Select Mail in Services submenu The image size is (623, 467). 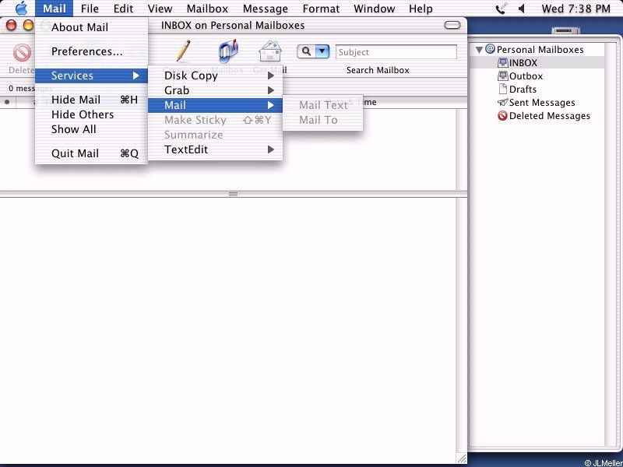(215, 105)
